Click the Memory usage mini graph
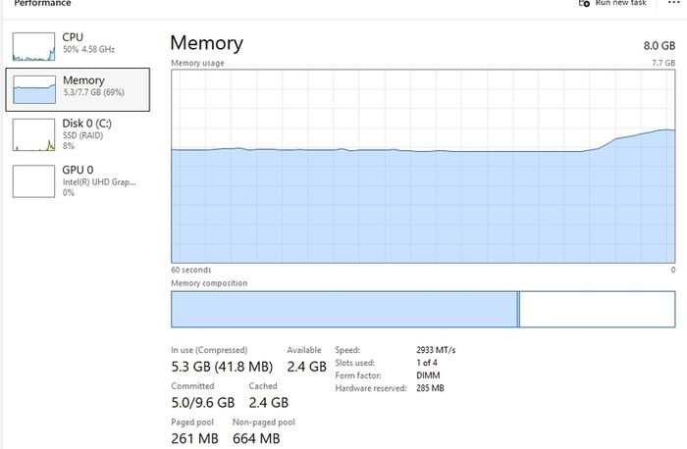This screenshot has height=449, width=687. [x=34, y=89]
